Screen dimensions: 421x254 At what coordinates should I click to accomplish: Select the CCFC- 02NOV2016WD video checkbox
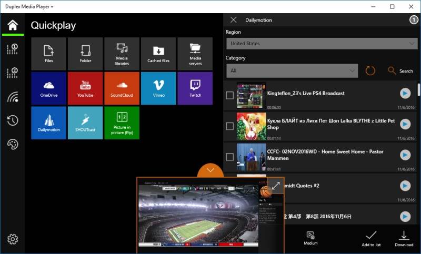point(229,157)
